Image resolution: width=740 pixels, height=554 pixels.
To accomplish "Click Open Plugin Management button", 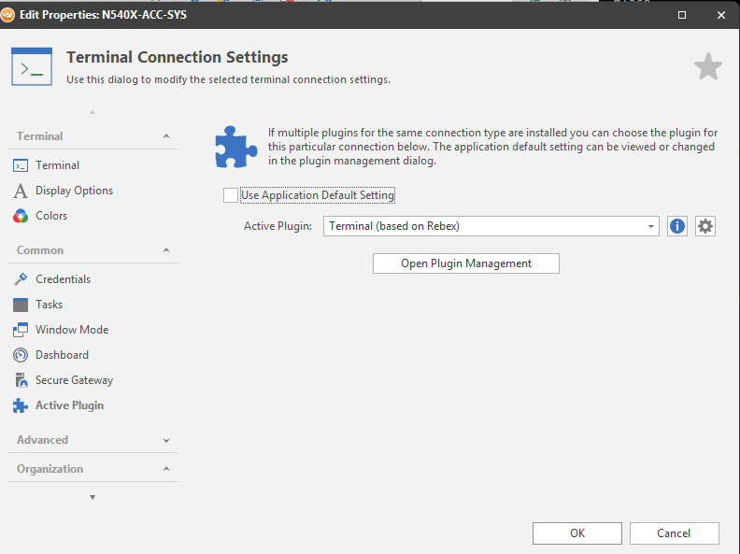I will (465, 263).
